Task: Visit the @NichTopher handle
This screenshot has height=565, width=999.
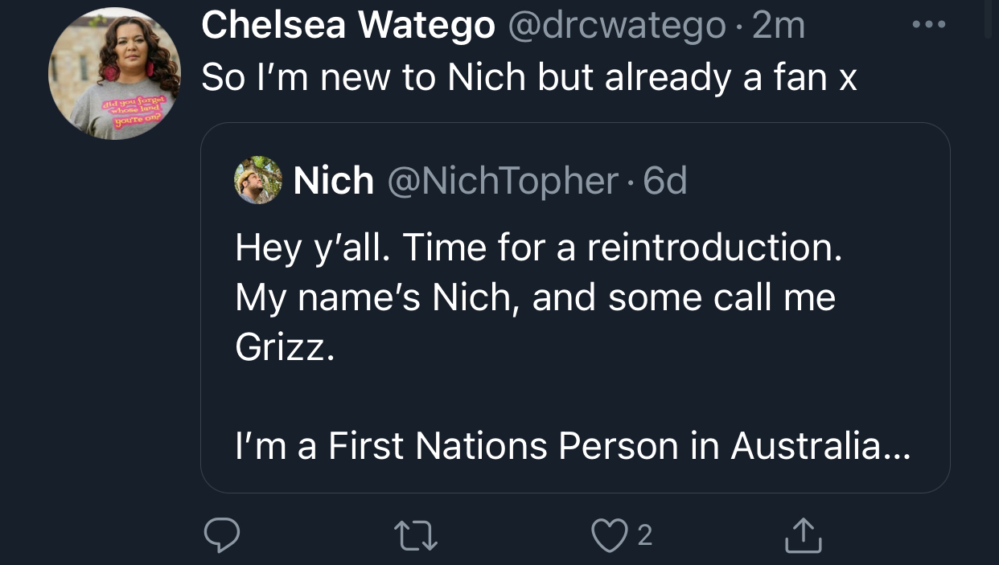Action: [x=504, y=181]
